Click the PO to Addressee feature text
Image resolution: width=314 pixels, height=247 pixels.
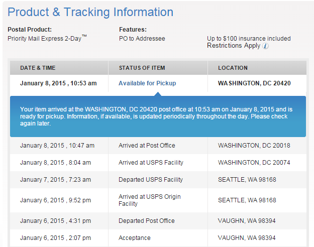[x=142, y=38]
